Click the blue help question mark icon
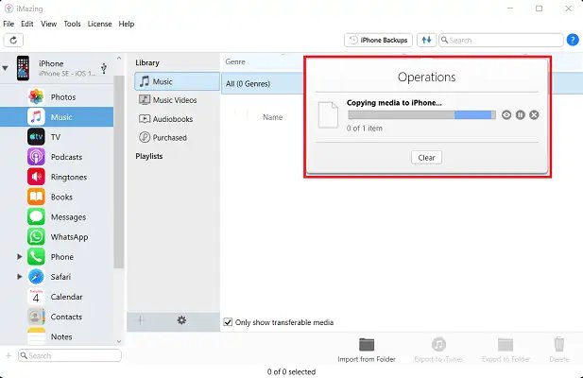Image resolution: width=583 pixels, height=378 pixels. coord(573,41)
